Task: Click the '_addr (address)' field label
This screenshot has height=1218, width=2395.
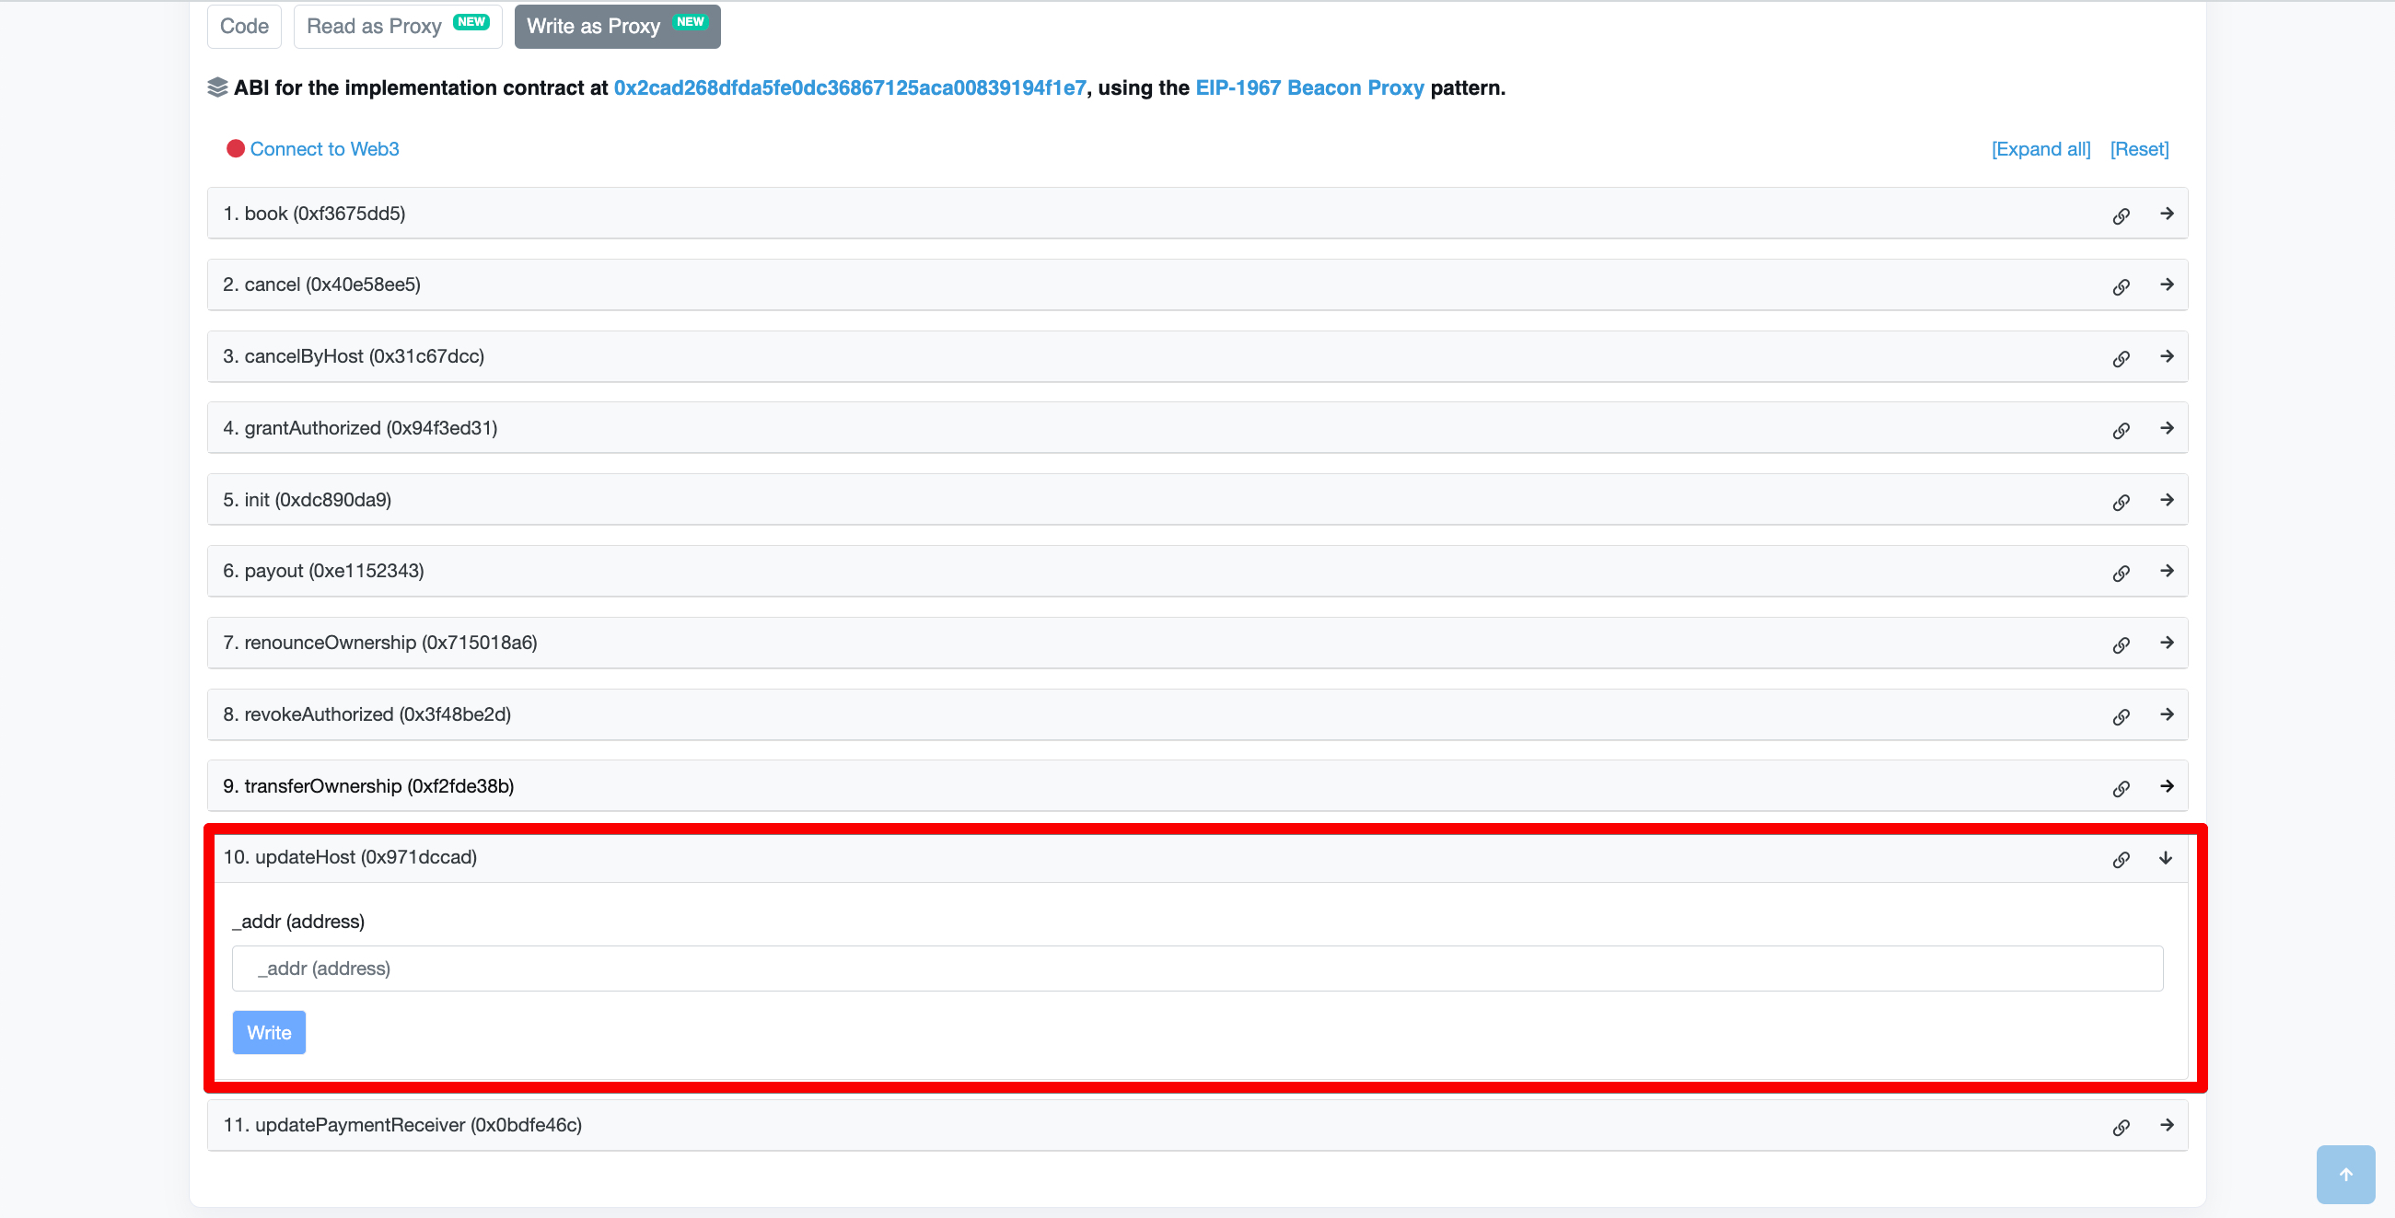Action: click(298, 921)
